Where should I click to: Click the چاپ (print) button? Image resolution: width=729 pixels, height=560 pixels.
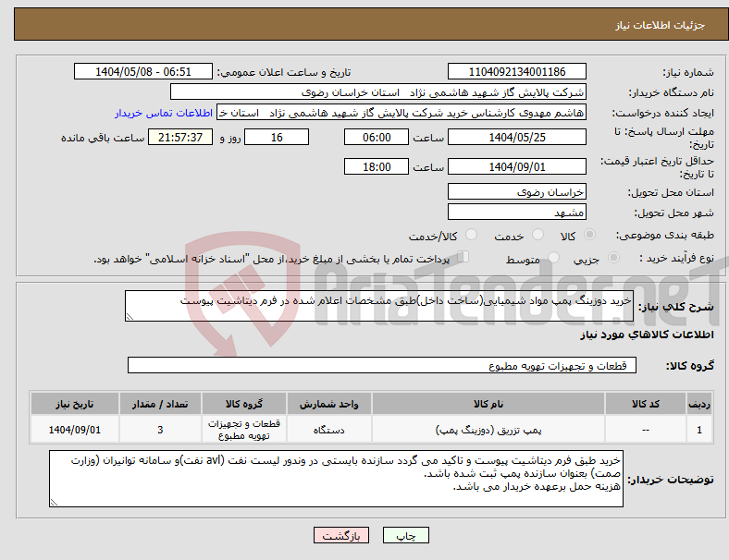pos(405,535)
